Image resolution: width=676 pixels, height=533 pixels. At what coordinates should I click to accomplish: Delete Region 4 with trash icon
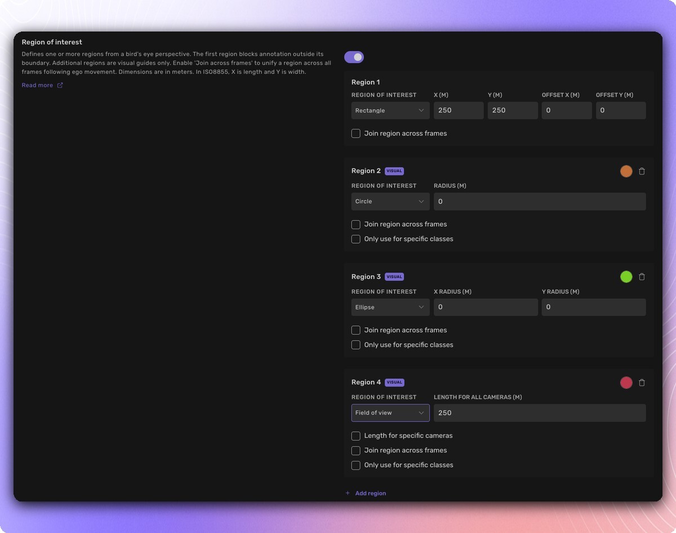[642, 383]
